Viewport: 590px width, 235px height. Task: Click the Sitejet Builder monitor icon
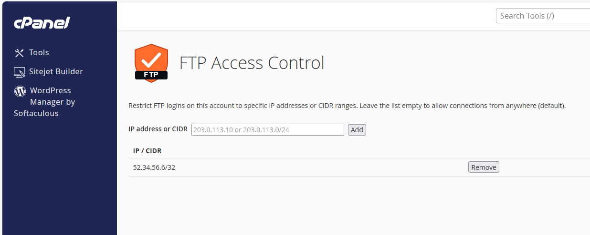20,72
